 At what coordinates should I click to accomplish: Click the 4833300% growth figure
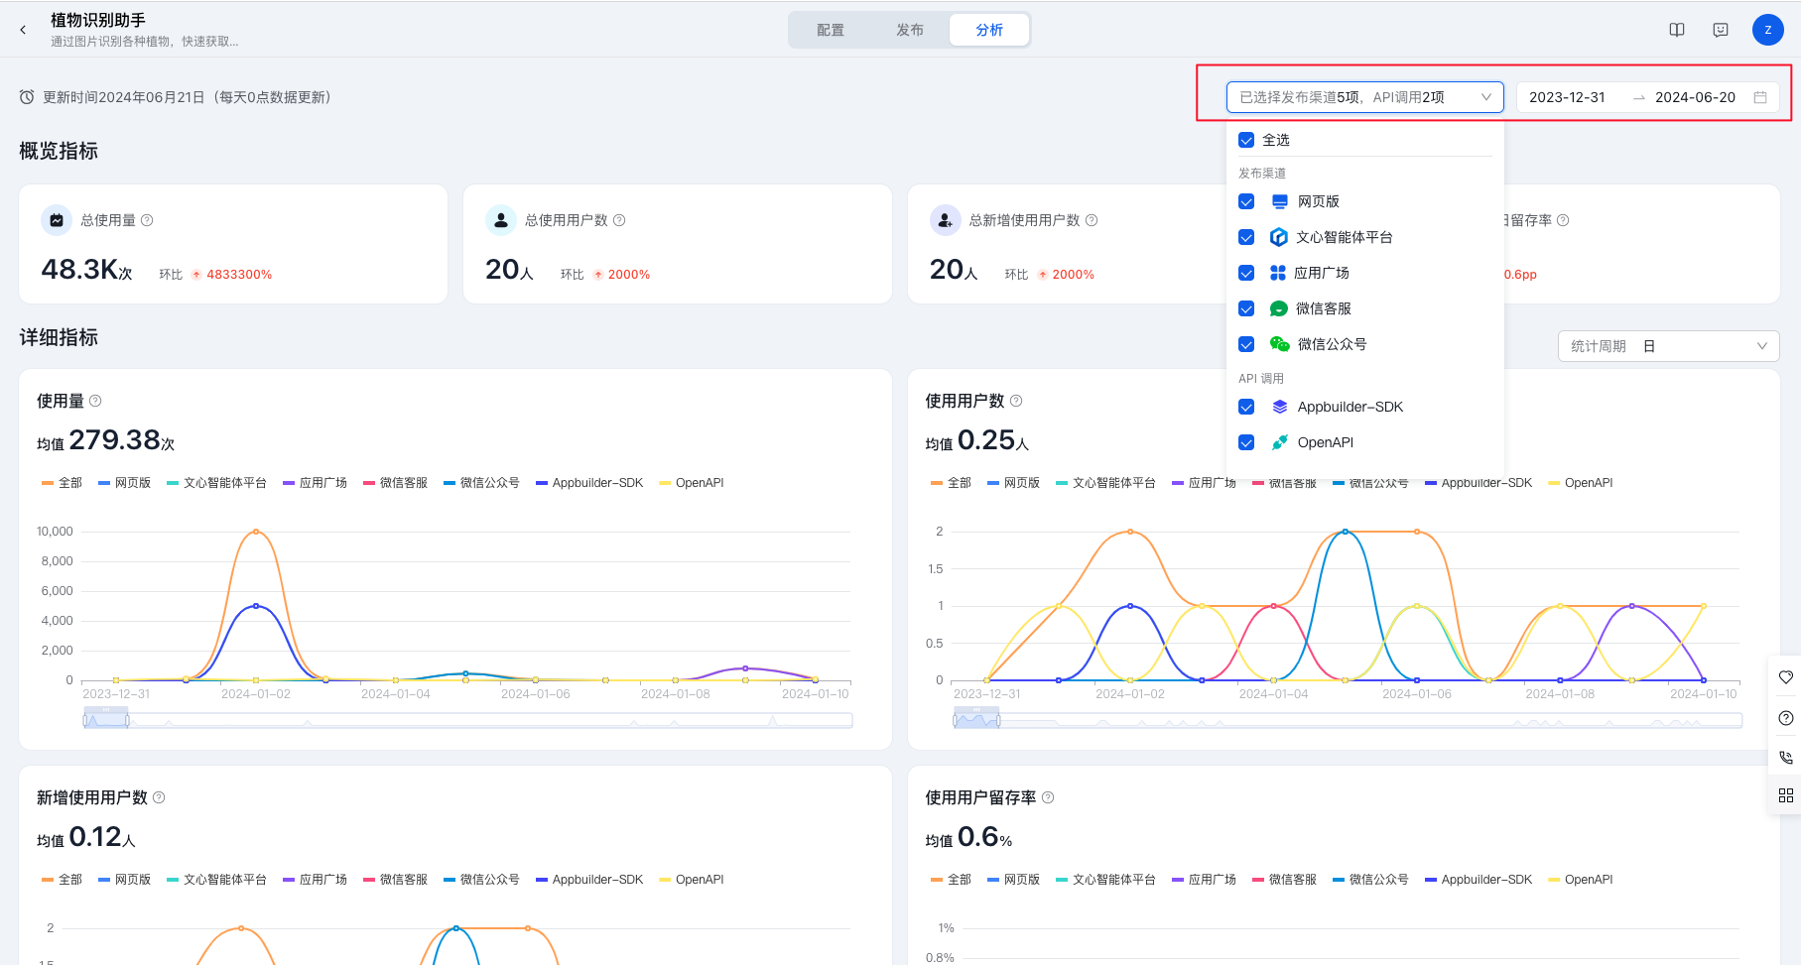(239, 275)
